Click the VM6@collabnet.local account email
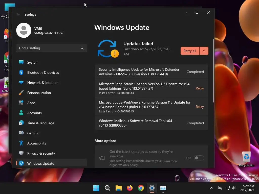Screen dimensions: 259x194 (x=49, y=33)
